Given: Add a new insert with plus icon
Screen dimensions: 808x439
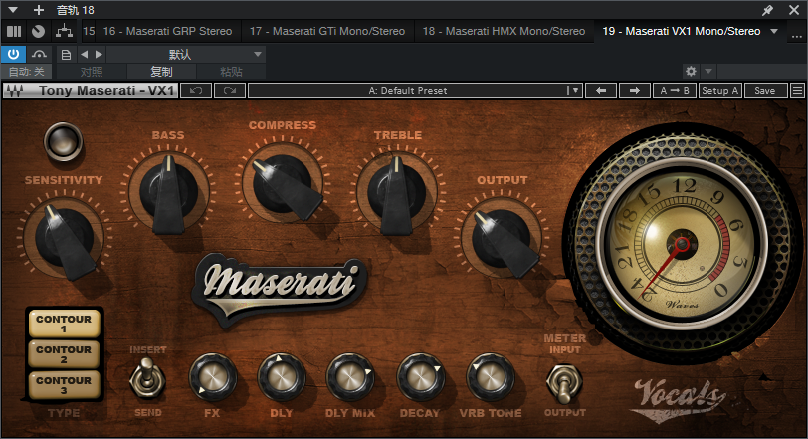Looking at the screenshot, I should 38,10.
